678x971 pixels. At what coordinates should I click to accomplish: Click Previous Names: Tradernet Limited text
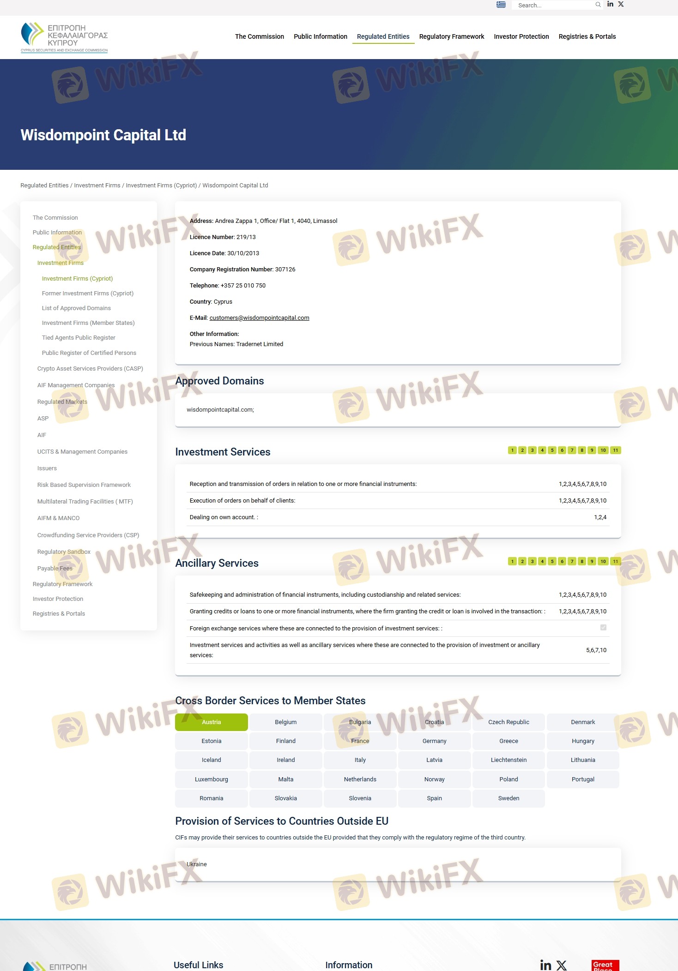pyautogui.click(x=236, y=344)
